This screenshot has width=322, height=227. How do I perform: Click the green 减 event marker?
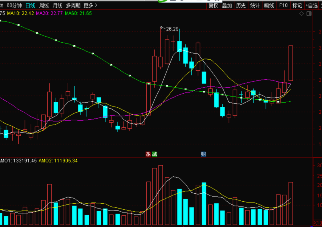(x=155, y=154)
